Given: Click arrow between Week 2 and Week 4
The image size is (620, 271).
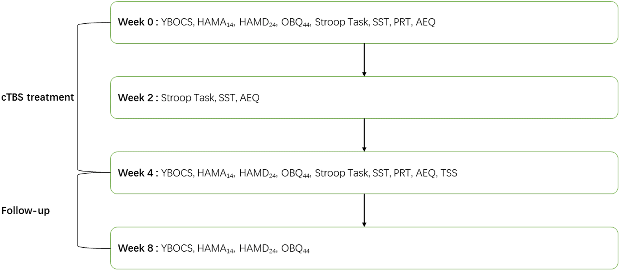Looking at the screenshot, I should point(364,135).
